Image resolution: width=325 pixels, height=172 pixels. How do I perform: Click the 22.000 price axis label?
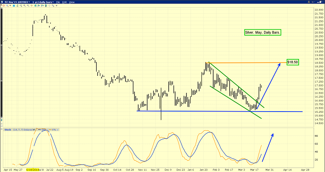click(x=318, y=10)
